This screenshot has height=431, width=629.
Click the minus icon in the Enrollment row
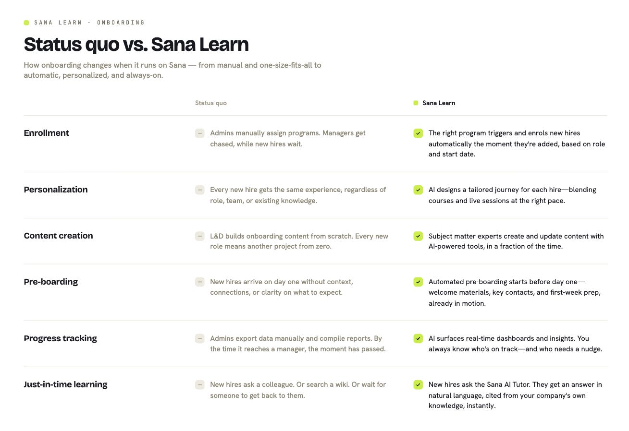tap(200, 133)
